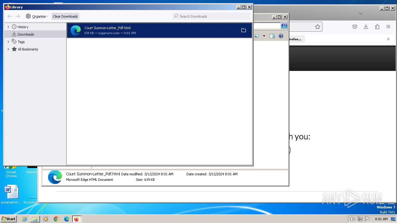Select All Bookmarks in the sidebar

coord(28,49)
